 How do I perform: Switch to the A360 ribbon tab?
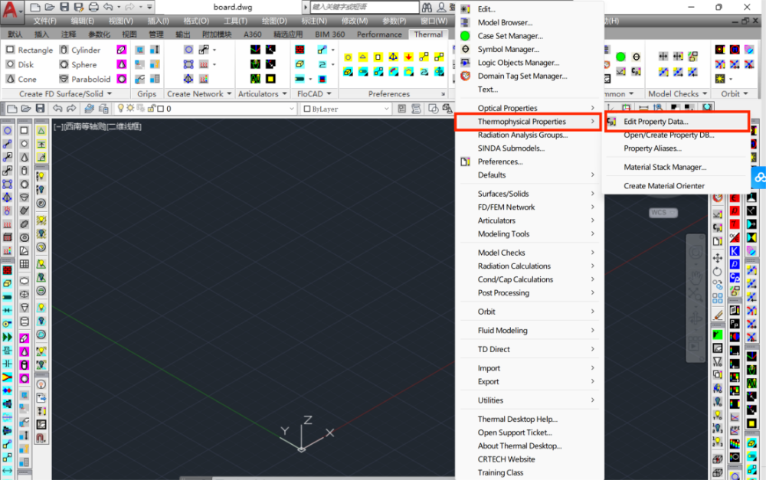(x=253, y=34)
